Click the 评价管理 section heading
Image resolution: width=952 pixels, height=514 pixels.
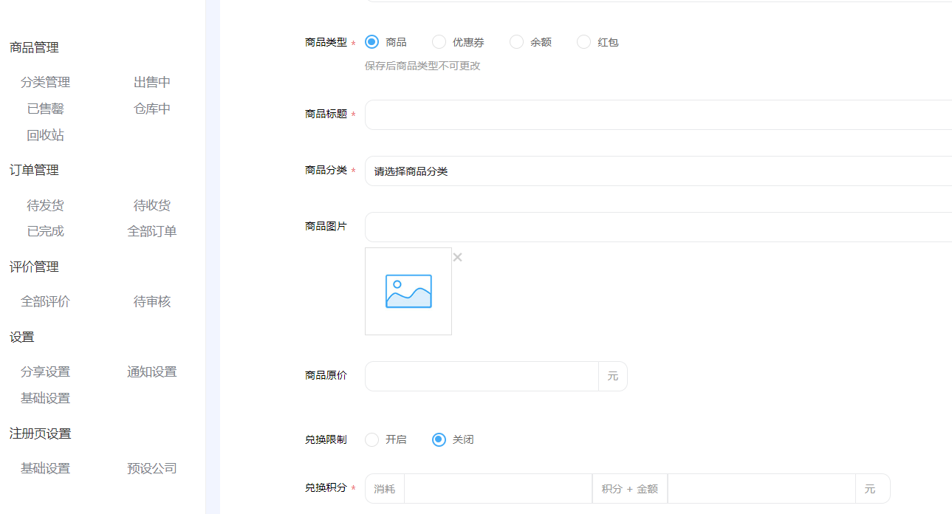pos(34,267)
